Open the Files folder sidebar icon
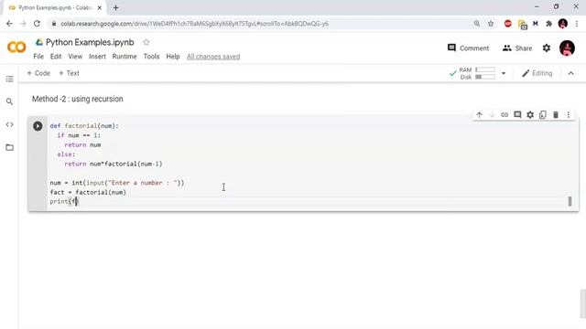Viewport: 586px width, 329px height. coord(9,147)
